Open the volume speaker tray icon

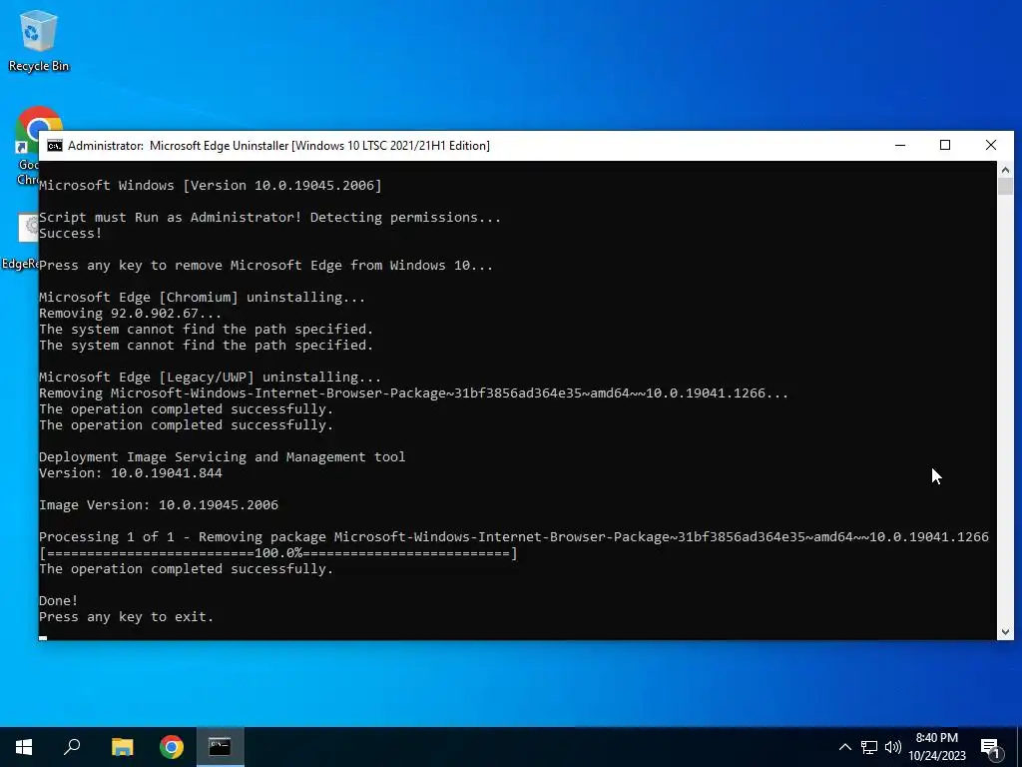[893, 747]
